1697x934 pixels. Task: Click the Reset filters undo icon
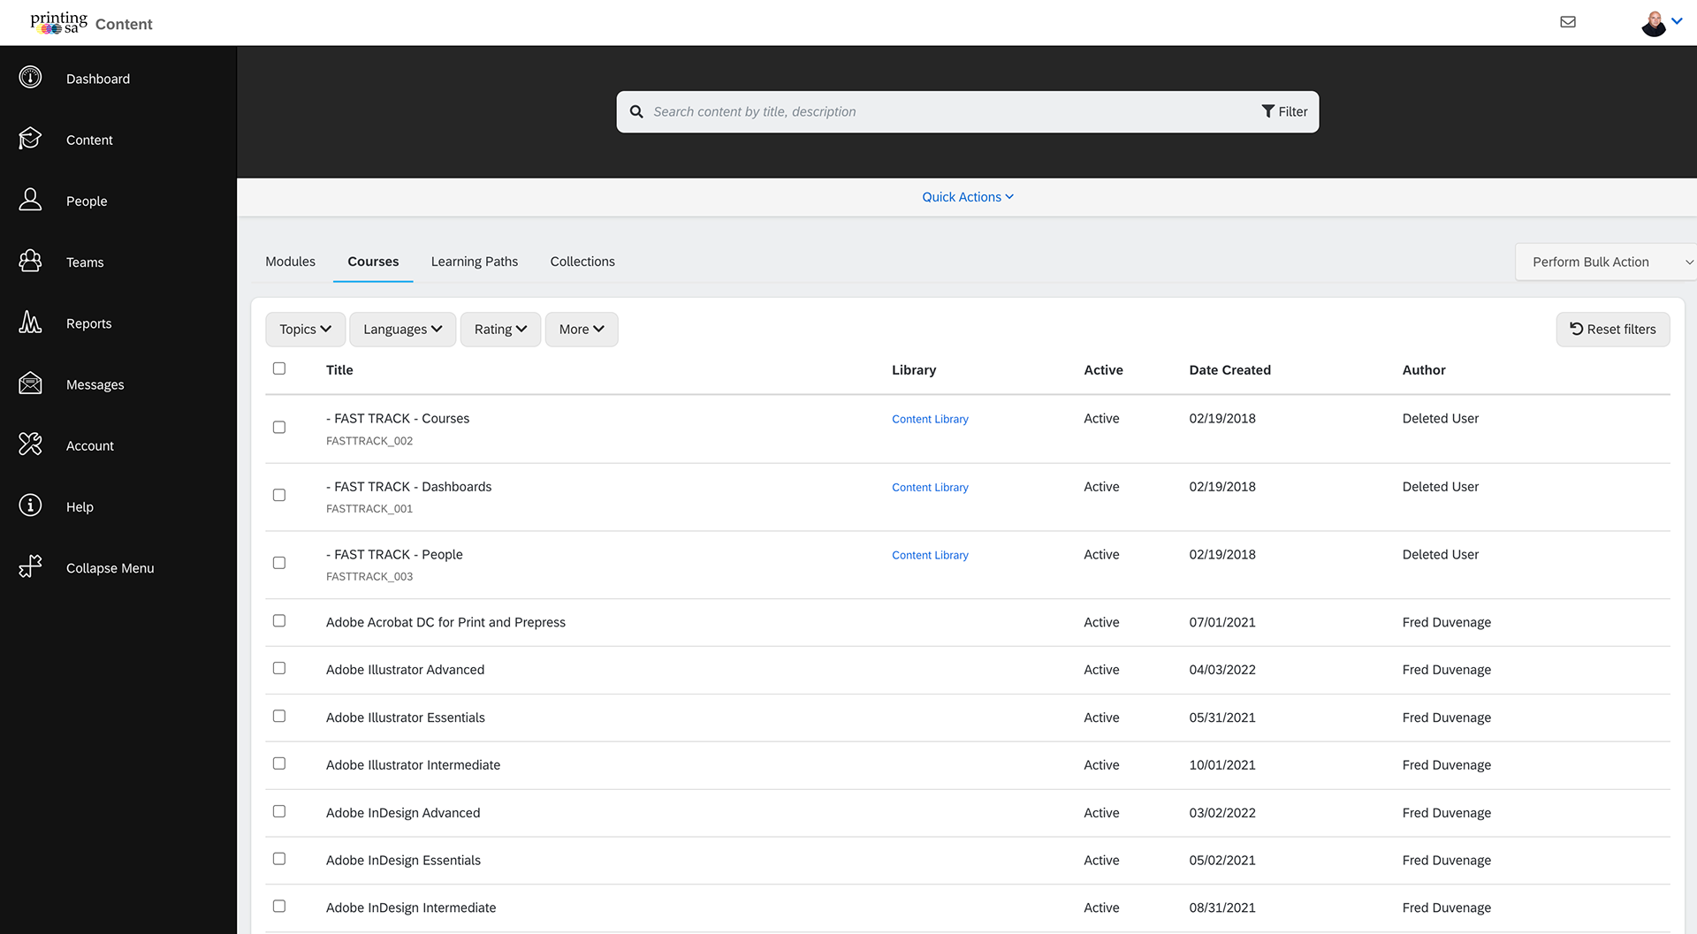point(1576,329)
